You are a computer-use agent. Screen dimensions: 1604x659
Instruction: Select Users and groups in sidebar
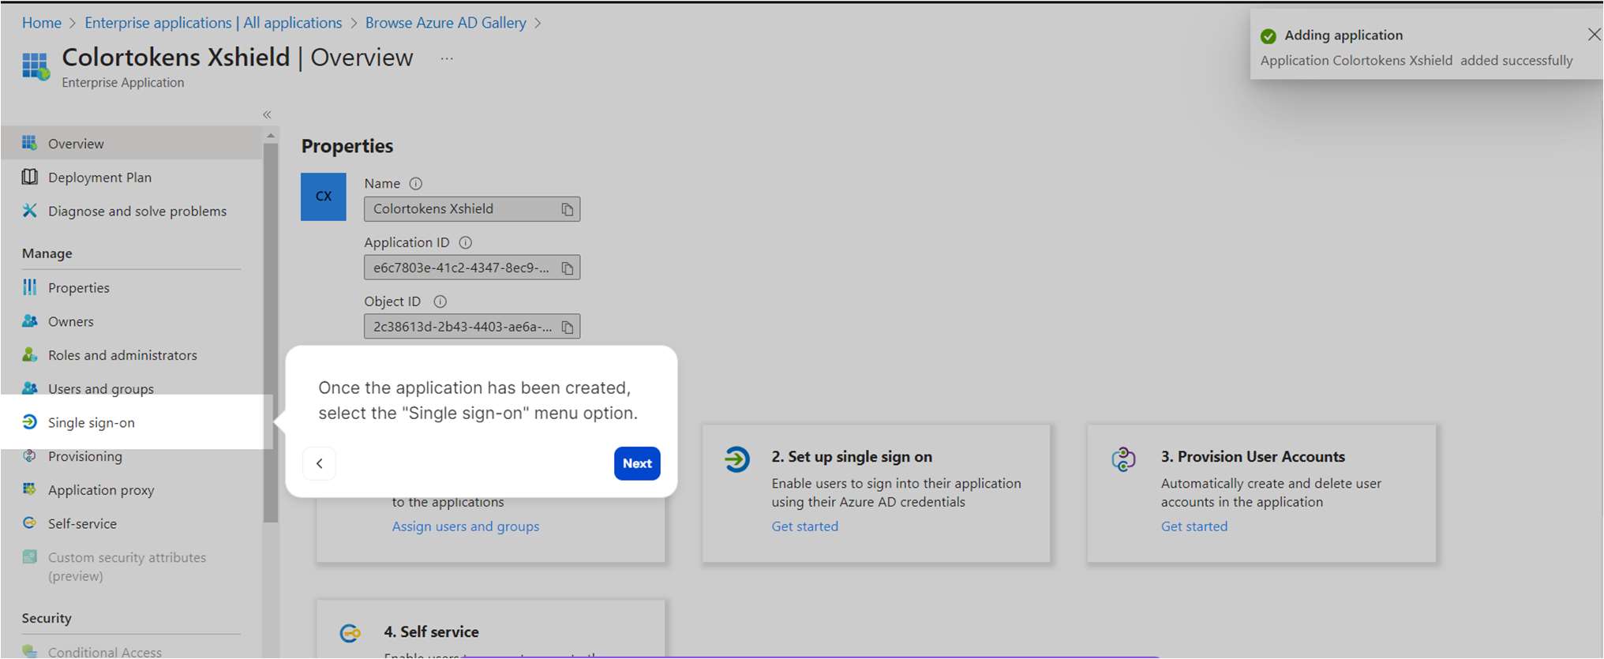(100, 389)
